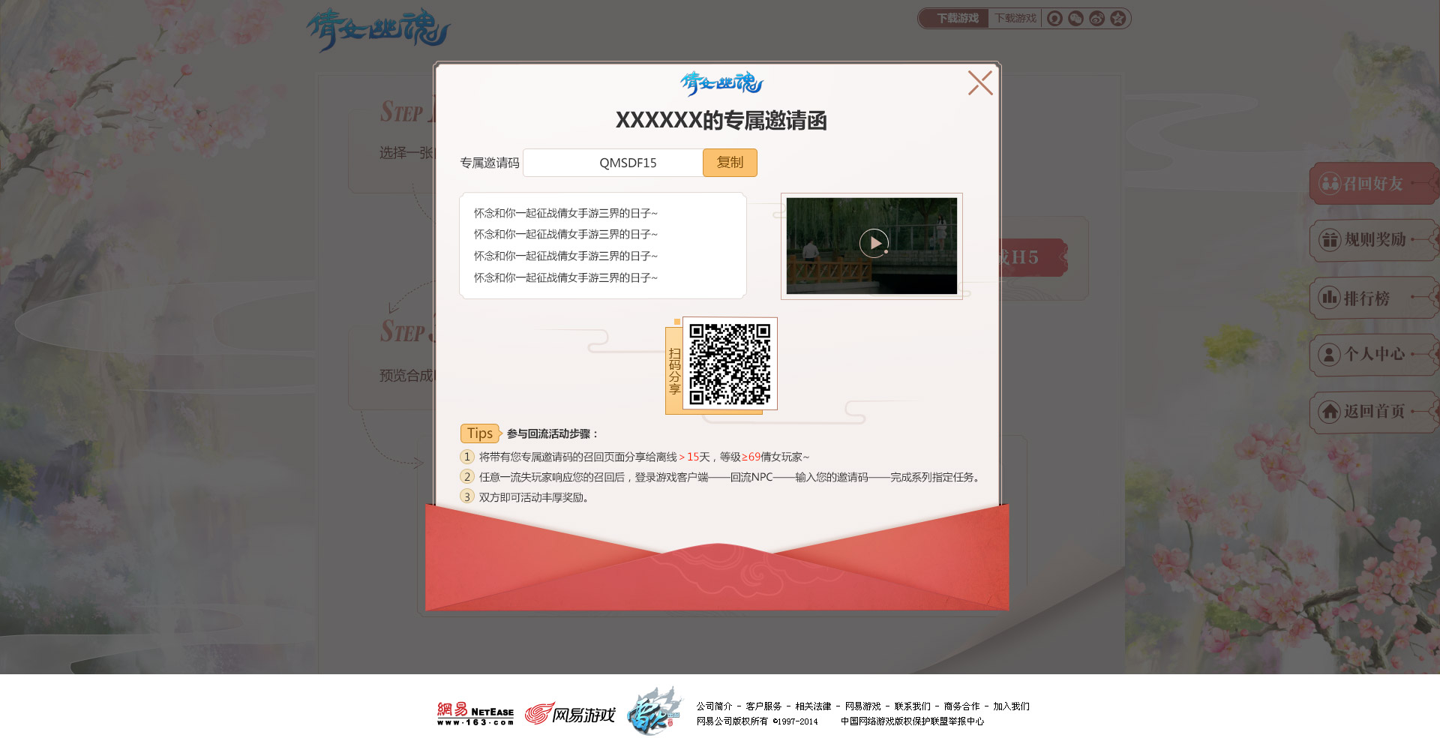Screen dimensions: 1440x750
Task: Open the Qzone star share icon
Action: [x=1117, y=18]
